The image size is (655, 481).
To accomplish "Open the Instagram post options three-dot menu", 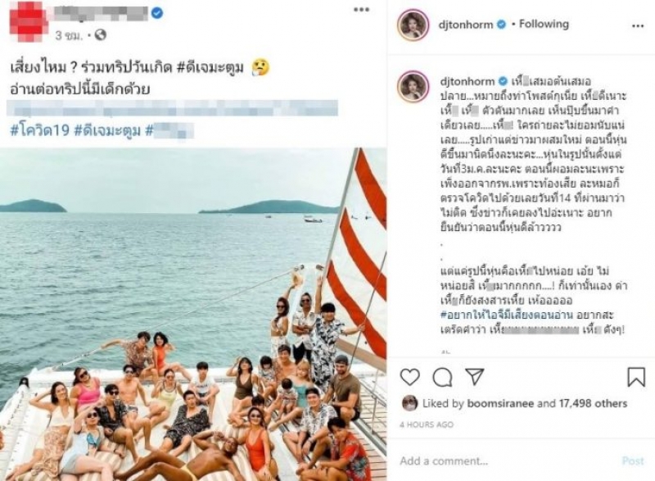I will click(x=638, y=26).
